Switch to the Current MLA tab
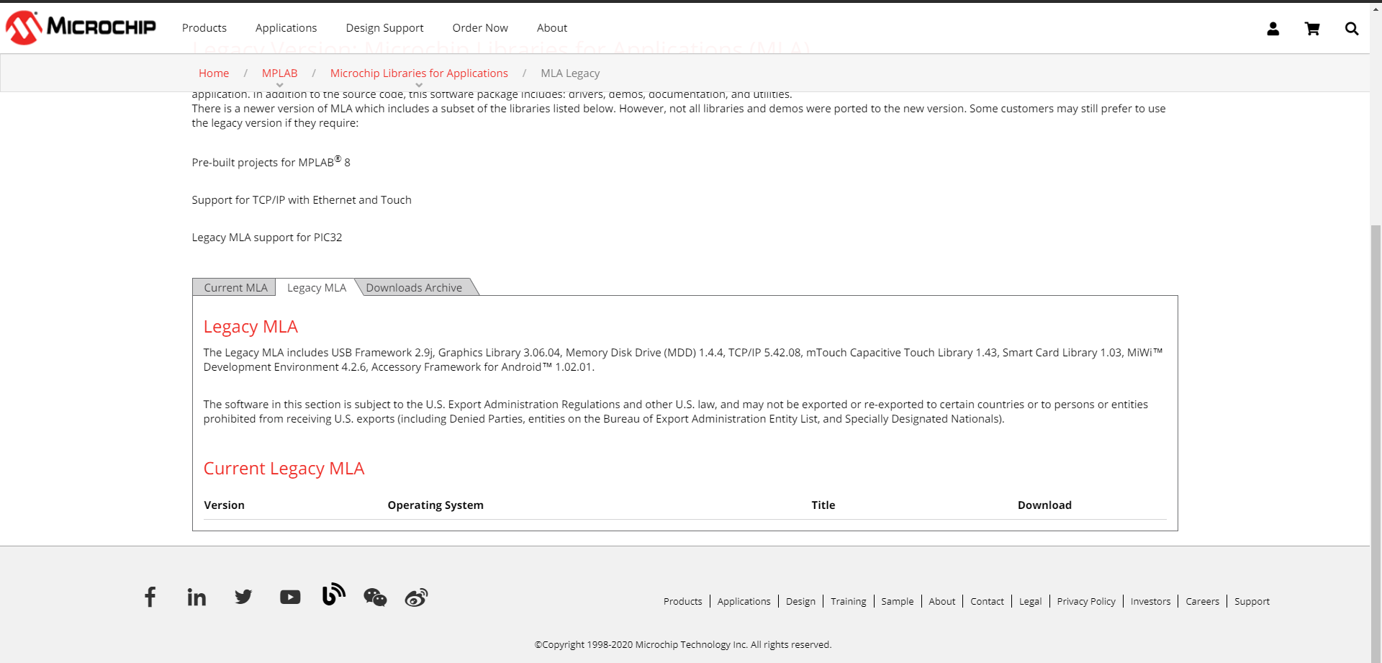Image resolution: width=1382 pixels, height=663 pixels. [x=235, y=287]
